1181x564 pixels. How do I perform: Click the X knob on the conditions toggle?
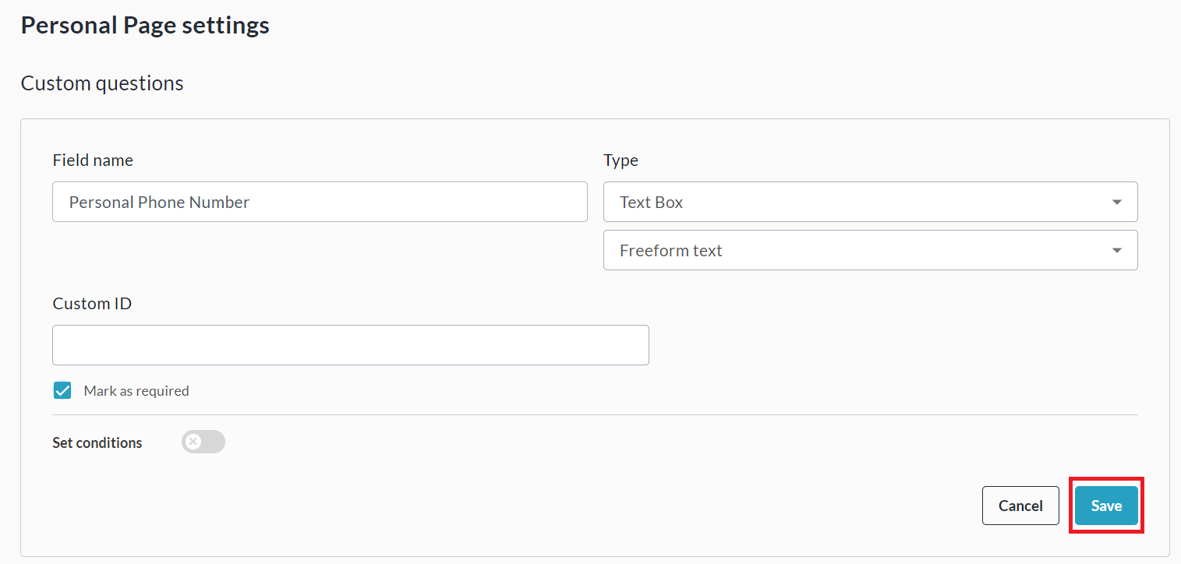pos(193,442)
